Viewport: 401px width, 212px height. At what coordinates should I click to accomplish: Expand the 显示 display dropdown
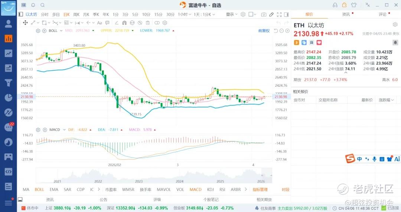(x=232, y=14)
